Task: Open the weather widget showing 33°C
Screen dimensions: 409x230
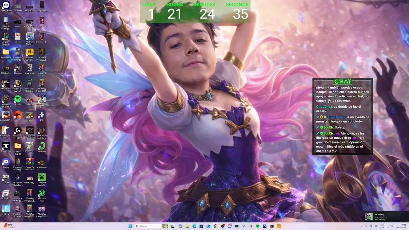Action: (10, 226)
